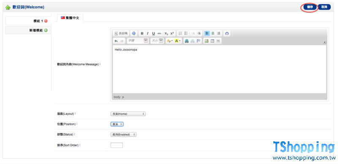Click the Sort Order input field
Image resolution: width=338 pixels, height=164 pixels.
pos(117,145)
